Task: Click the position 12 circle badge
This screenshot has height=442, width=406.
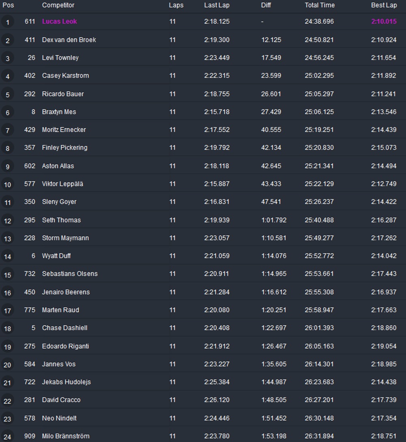Action: pyautogui.click(x=7, y=221)
